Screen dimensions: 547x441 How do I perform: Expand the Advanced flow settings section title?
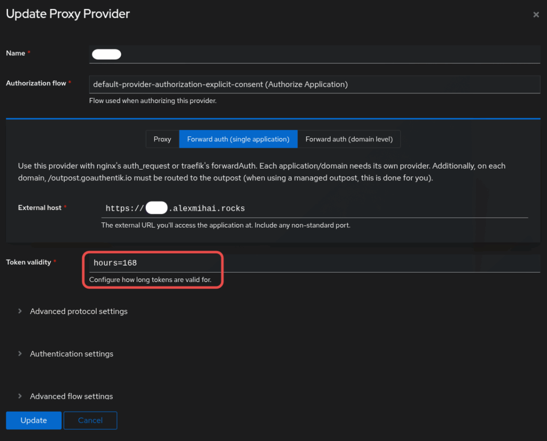click(72, 396)
